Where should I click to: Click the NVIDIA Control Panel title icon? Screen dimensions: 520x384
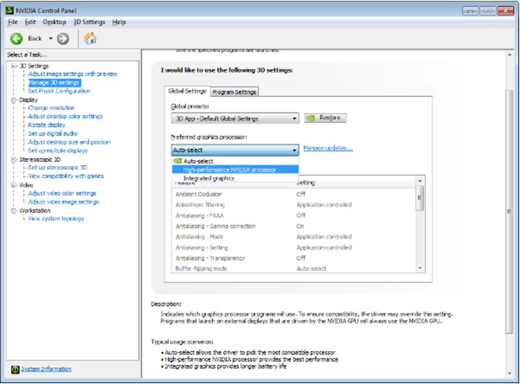coord(9,10)
